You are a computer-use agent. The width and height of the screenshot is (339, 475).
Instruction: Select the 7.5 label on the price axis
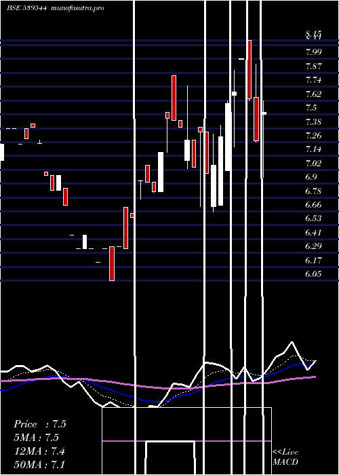(311, 108)
